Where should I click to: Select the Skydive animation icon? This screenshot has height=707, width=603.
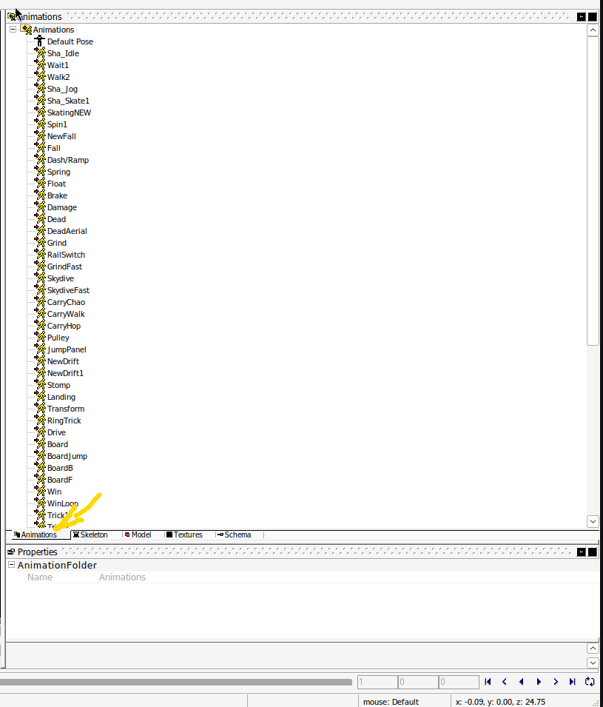39,278
